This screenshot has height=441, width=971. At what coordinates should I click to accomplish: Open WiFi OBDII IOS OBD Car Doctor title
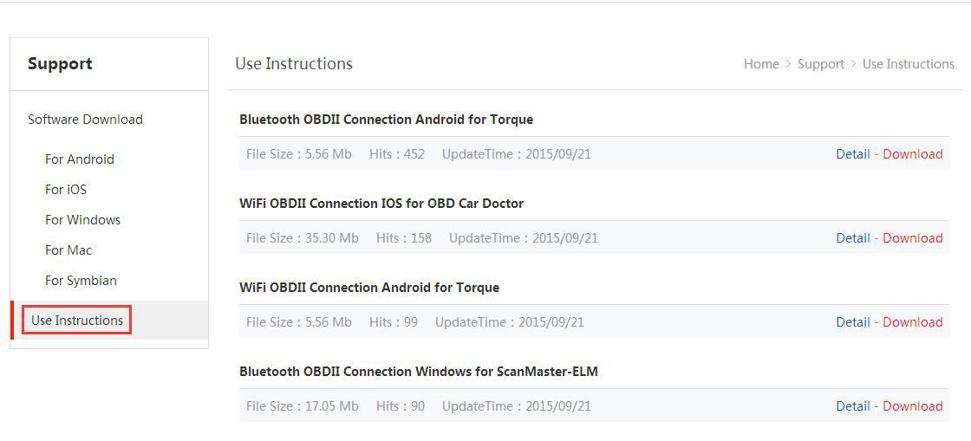tap(381, 204)
